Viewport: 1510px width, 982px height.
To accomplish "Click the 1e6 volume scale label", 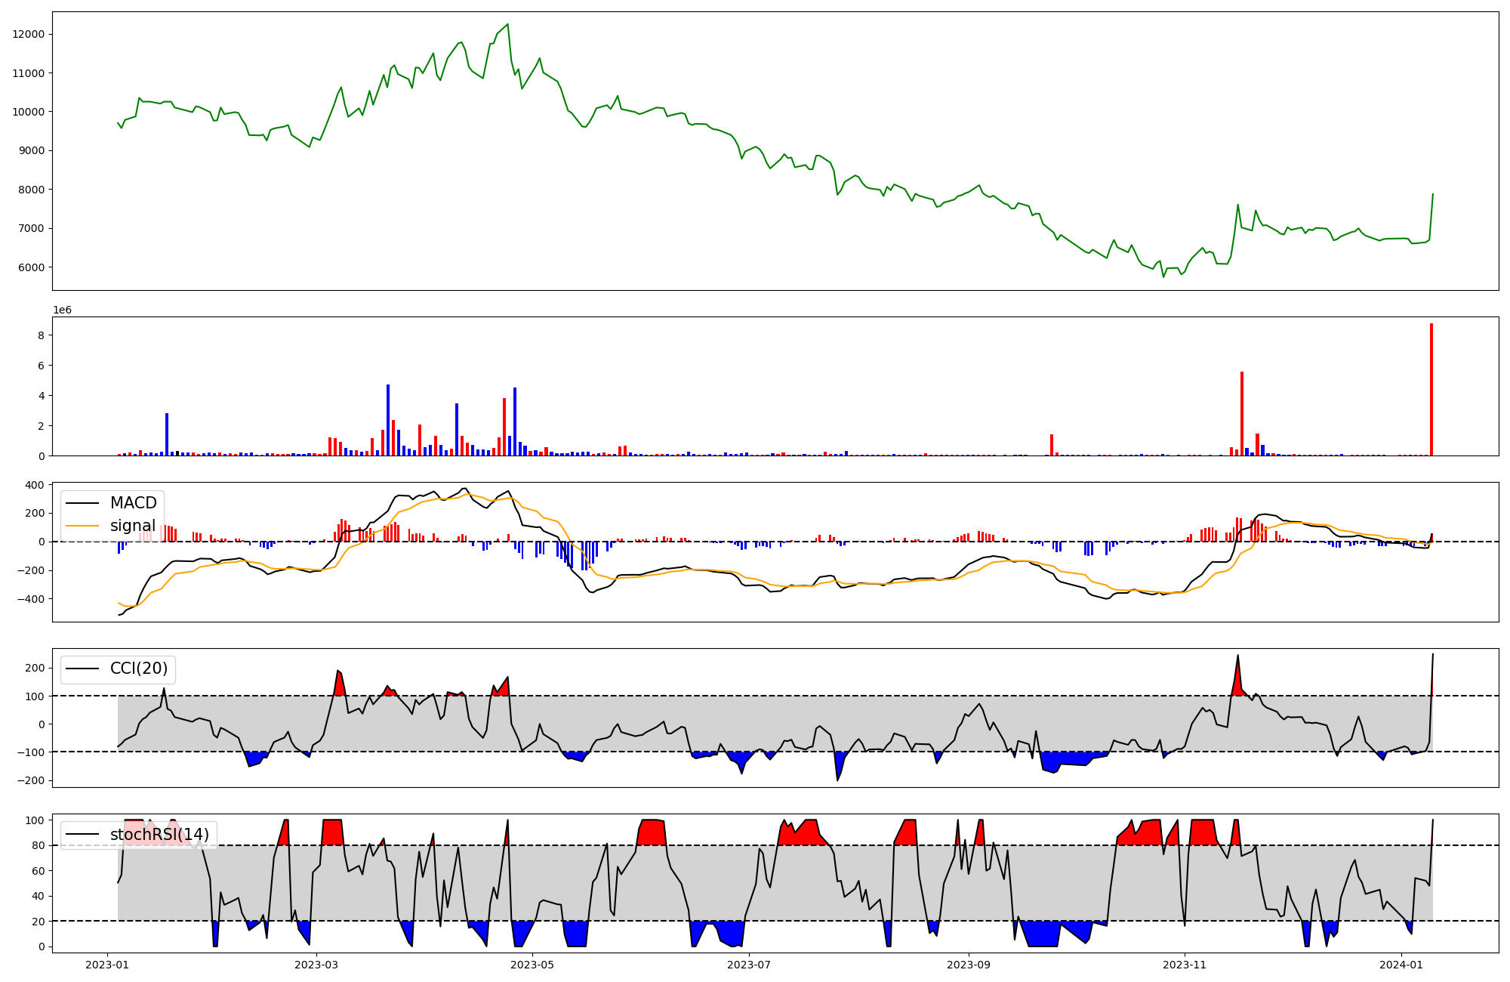I will (x=62, y=310).
